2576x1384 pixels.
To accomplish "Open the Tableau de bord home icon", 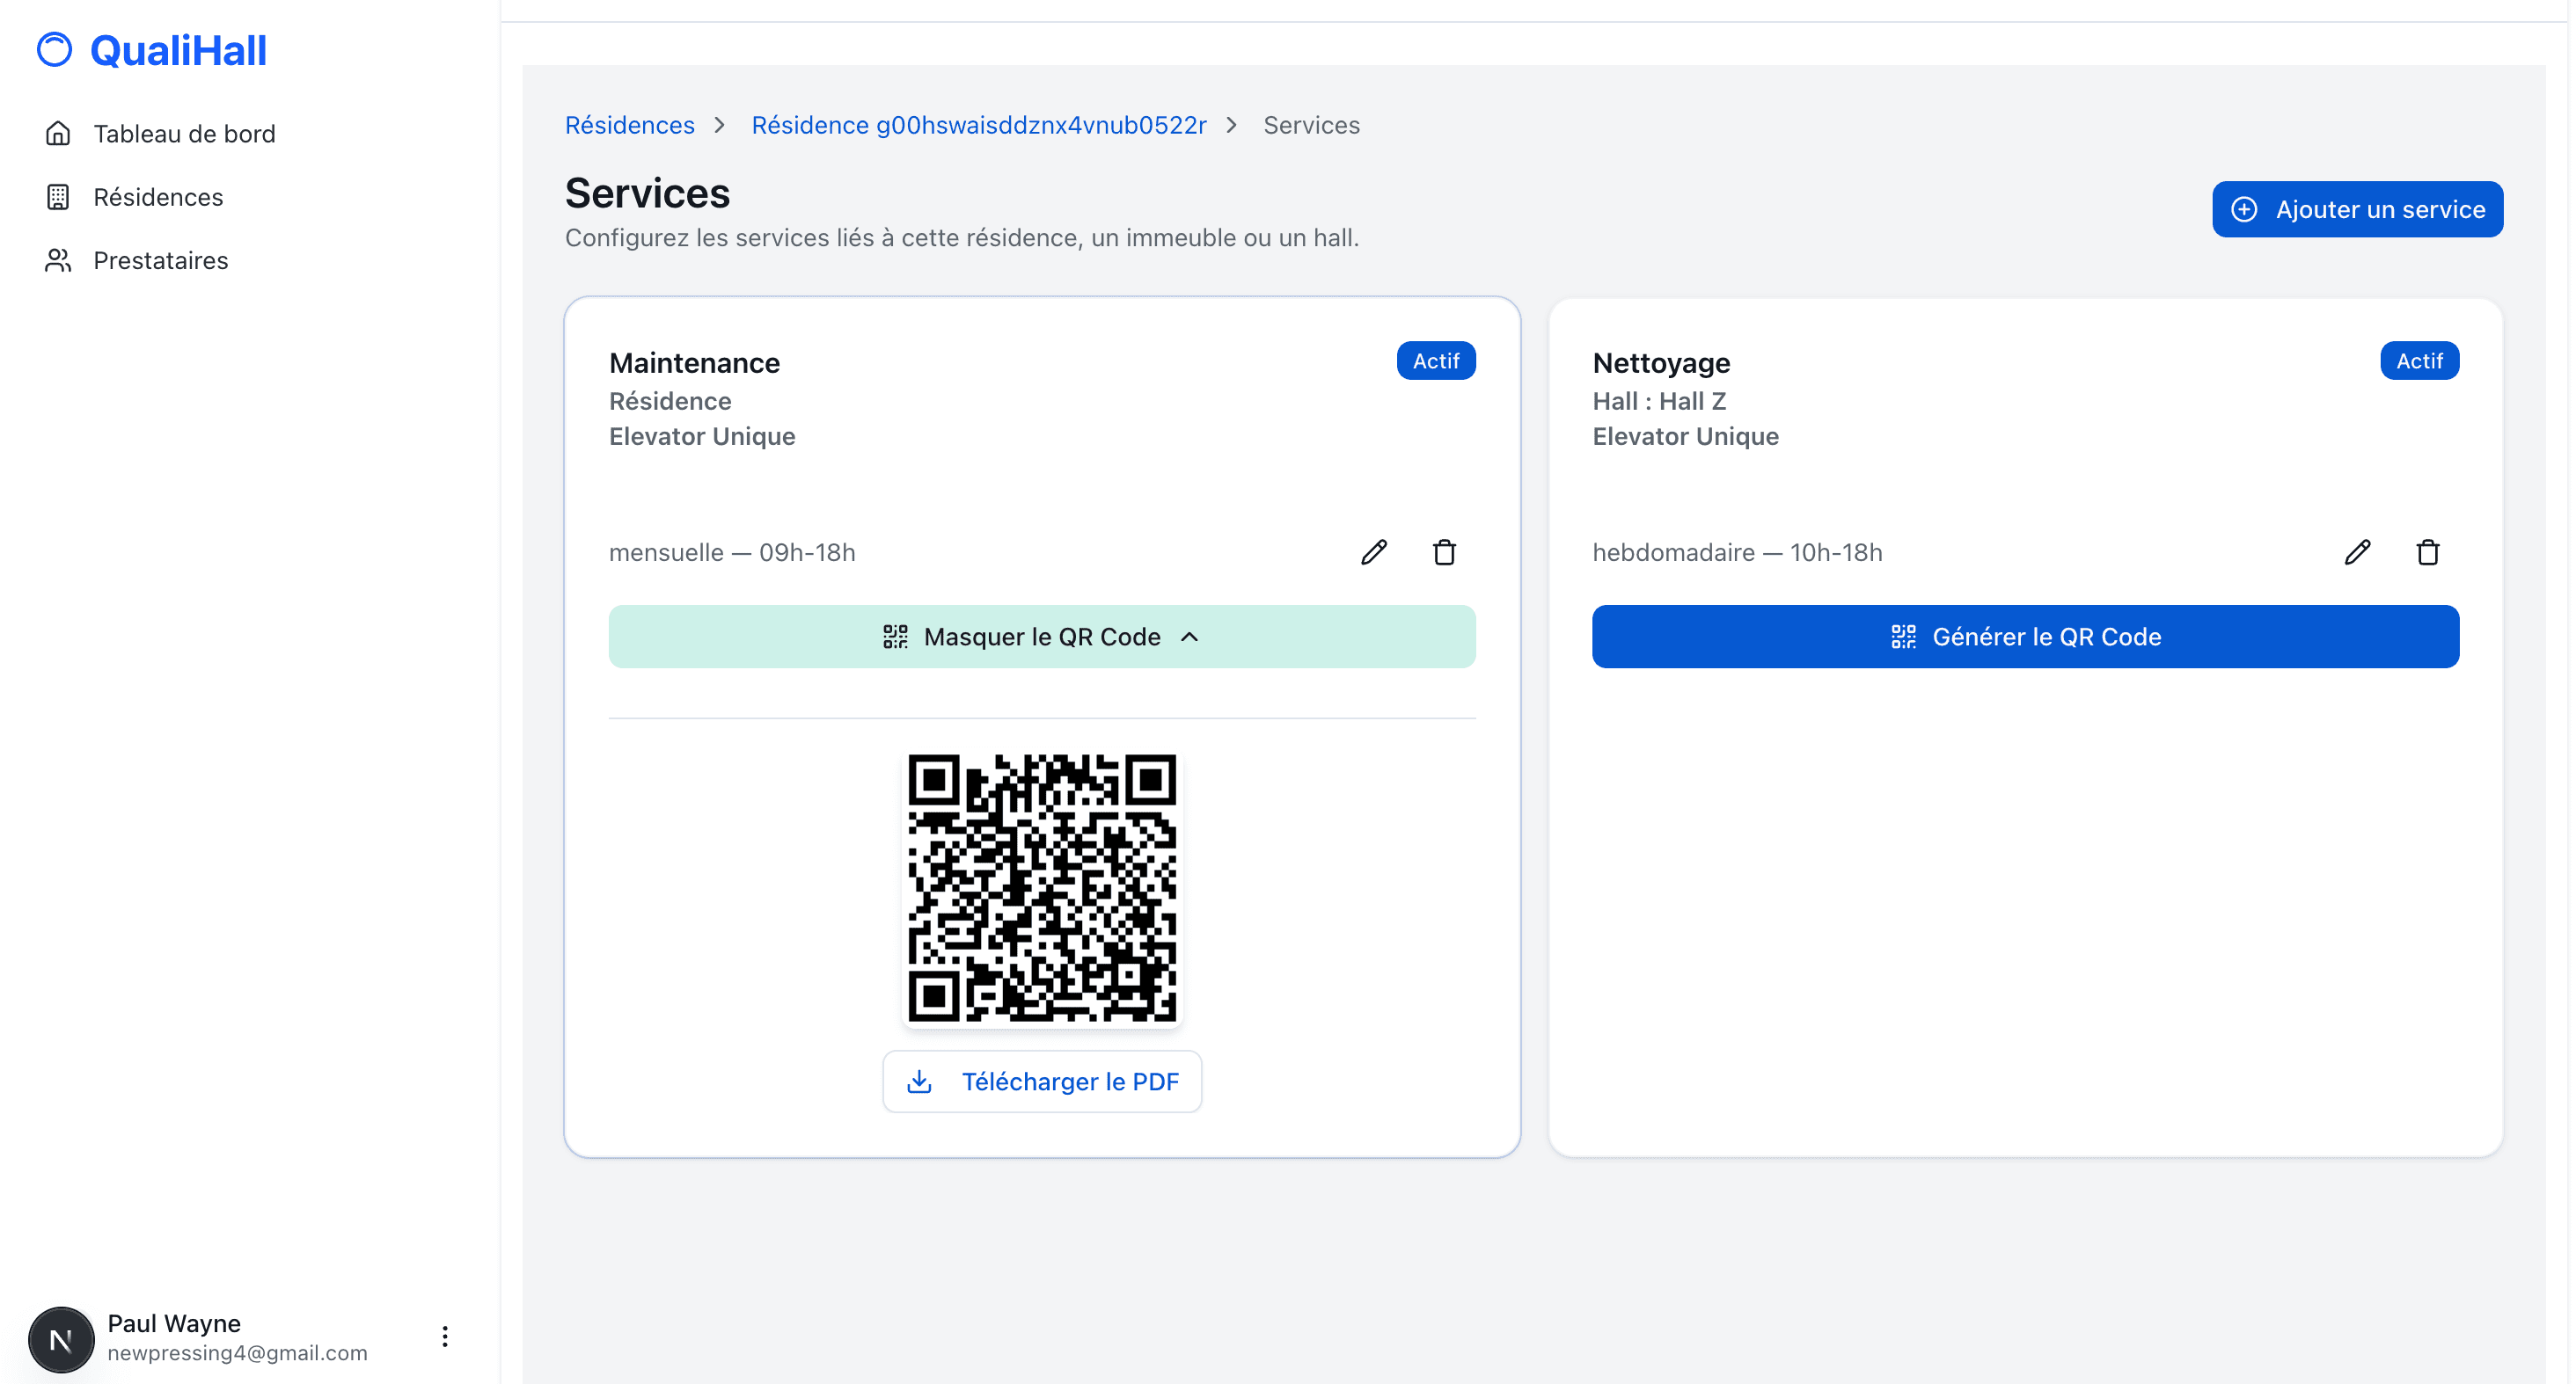I will [x=58, y=133].
